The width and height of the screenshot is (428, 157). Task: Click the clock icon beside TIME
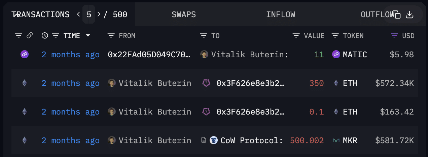click(45, 35)
